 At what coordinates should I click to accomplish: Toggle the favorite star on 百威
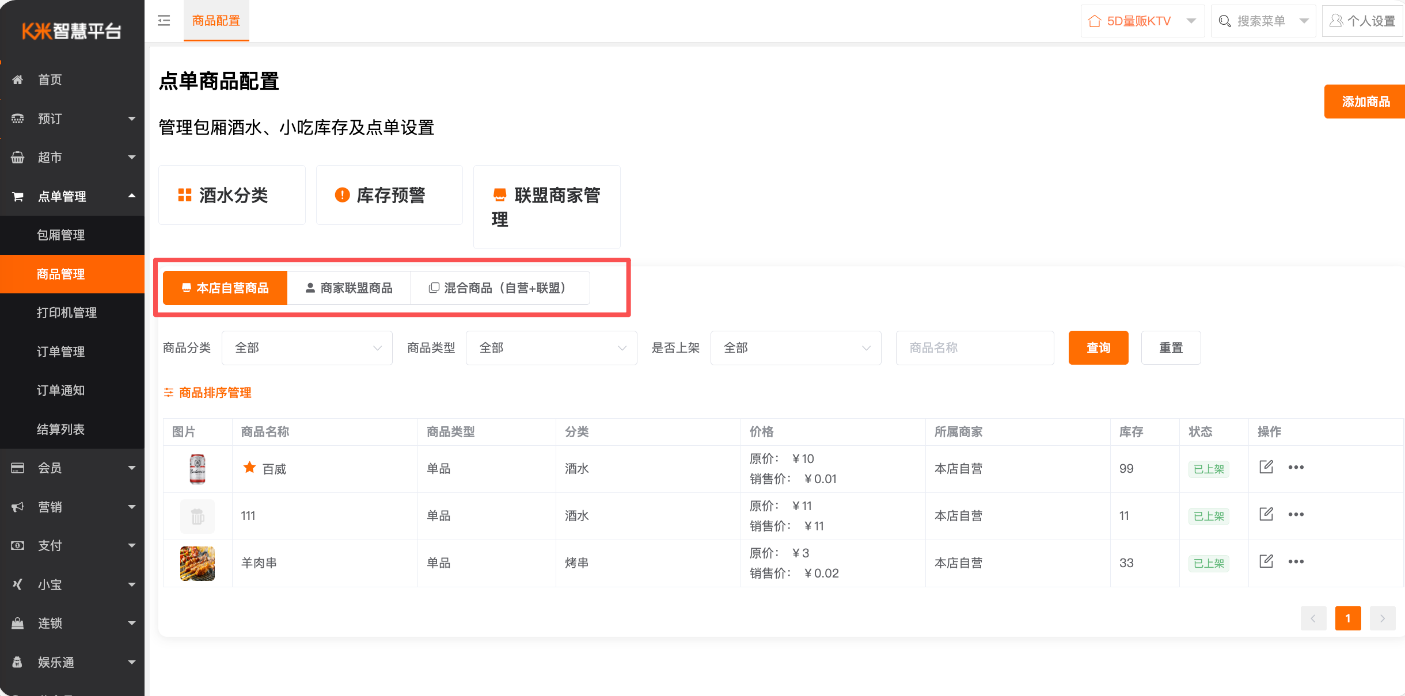249,467
